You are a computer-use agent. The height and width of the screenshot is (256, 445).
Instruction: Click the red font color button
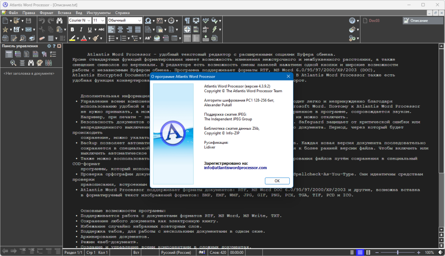coord(84,38)
